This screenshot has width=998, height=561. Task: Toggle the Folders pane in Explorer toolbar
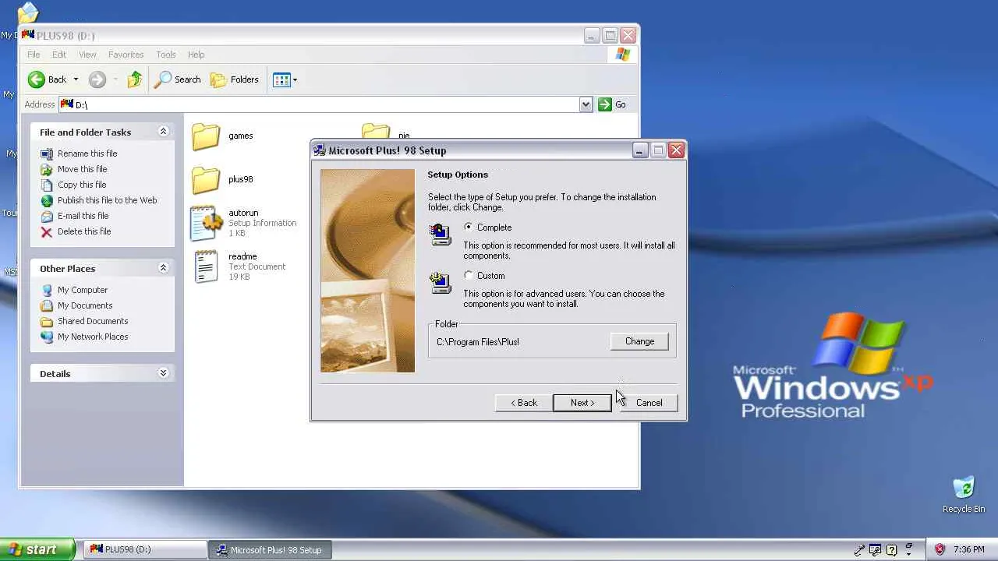tap(235, 79)
